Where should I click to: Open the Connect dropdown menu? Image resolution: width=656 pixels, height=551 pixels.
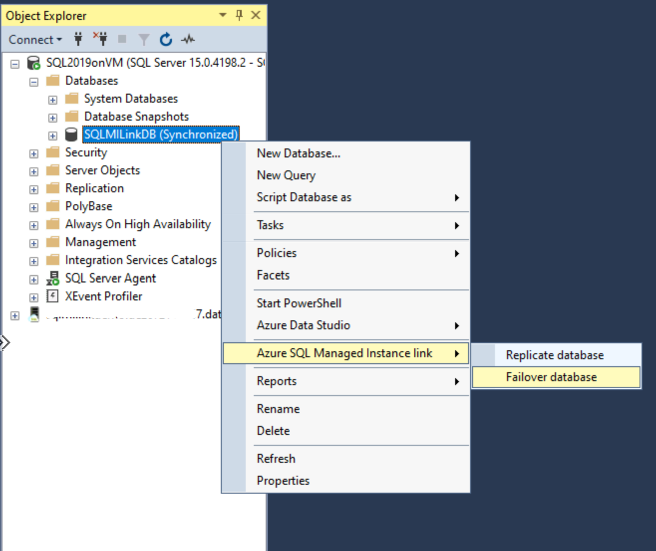34,39
